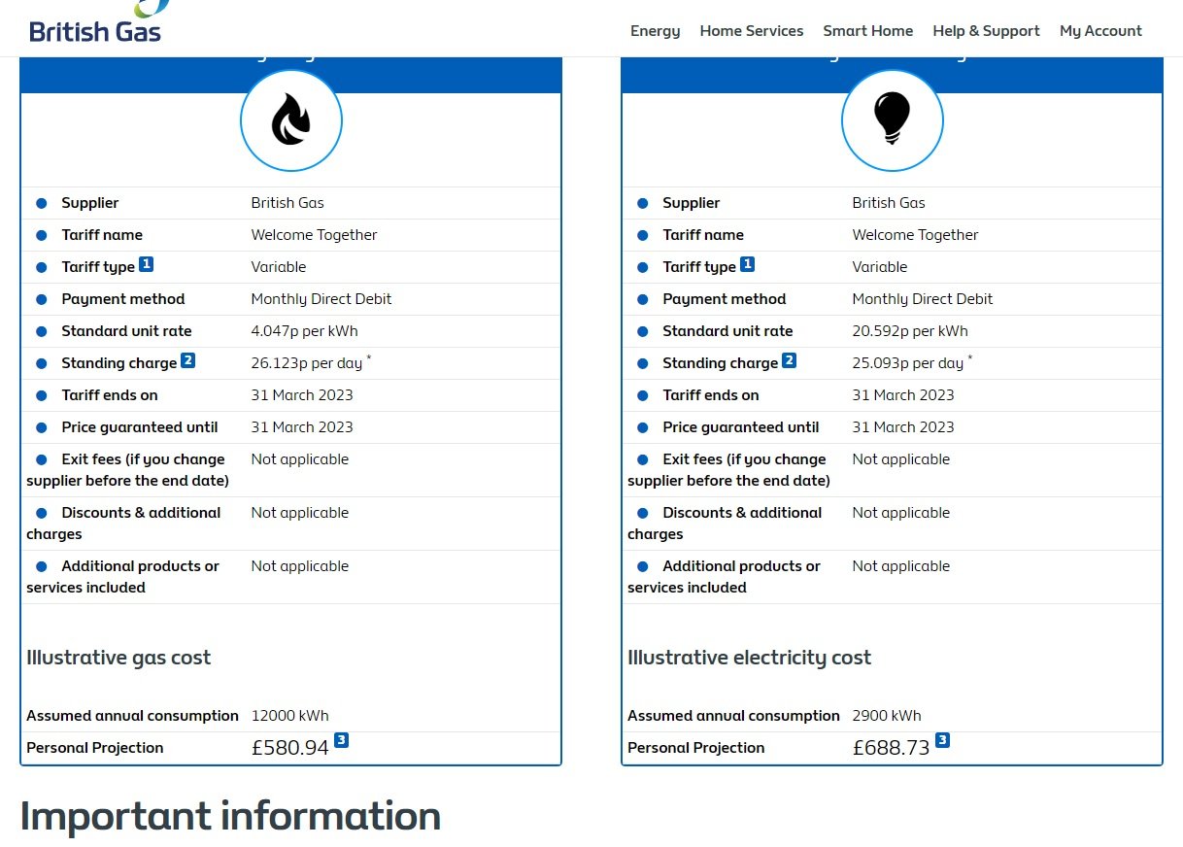The image size is (1183, 847).
Task: Open footnote 2 beside electricity Standing charge
Action: click(789, 360)
